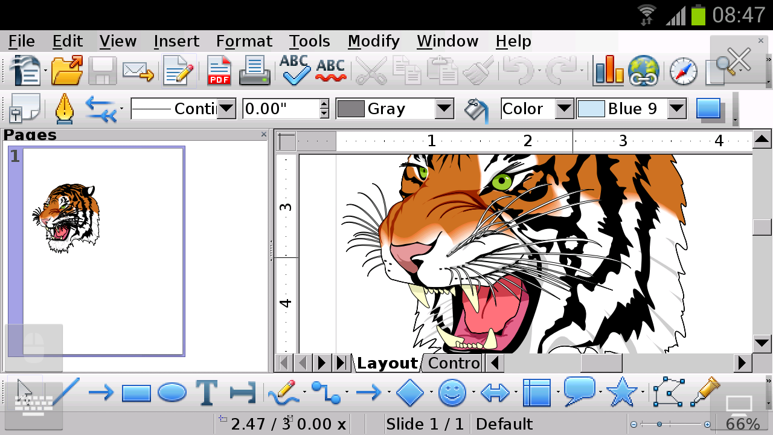Click the Cut scissors icon
The image size is (773, 435).
[x=371, y=71]
